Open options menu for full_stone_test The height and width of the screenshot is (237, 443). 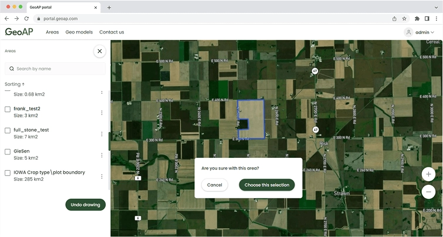coord(102,131)
